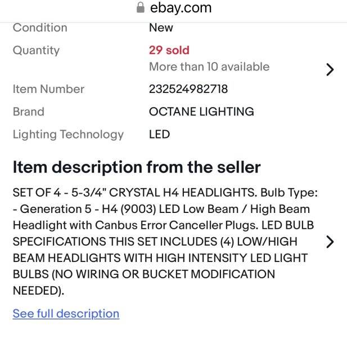Tap the padlock icon beside ebay.com

tap(141, 7)
